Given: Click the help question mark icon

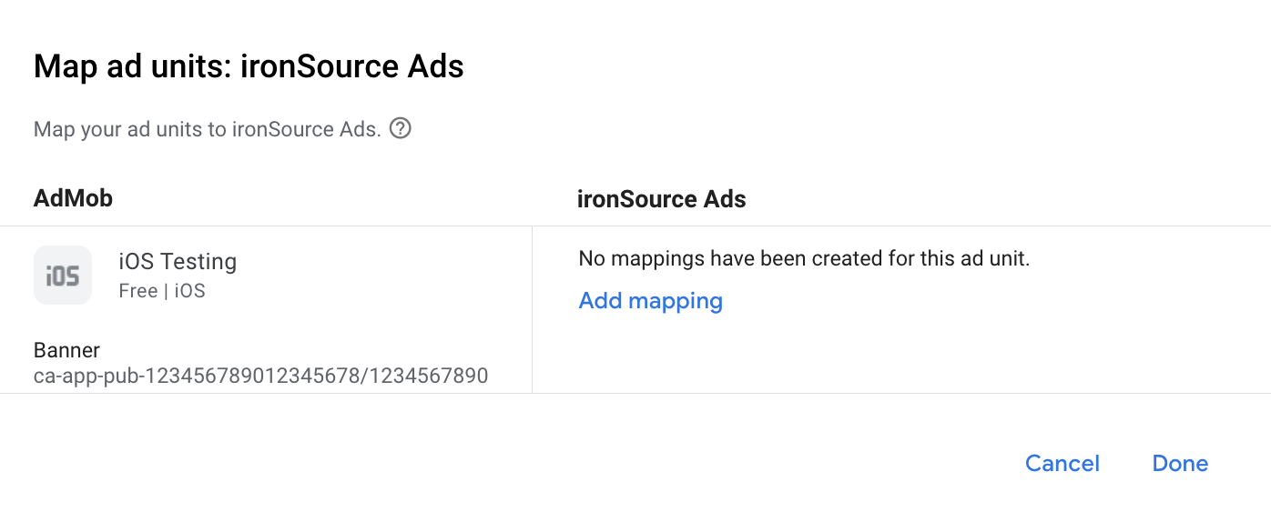Looking at the screenshot, I should click(400, 129).
